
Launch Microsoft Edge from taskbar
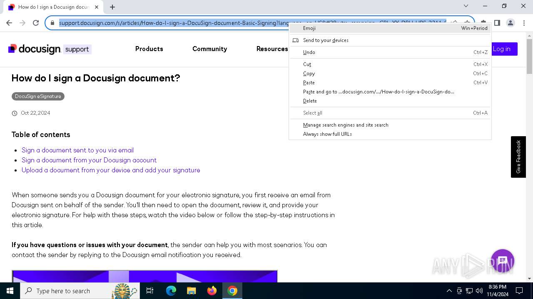(171, 291)
